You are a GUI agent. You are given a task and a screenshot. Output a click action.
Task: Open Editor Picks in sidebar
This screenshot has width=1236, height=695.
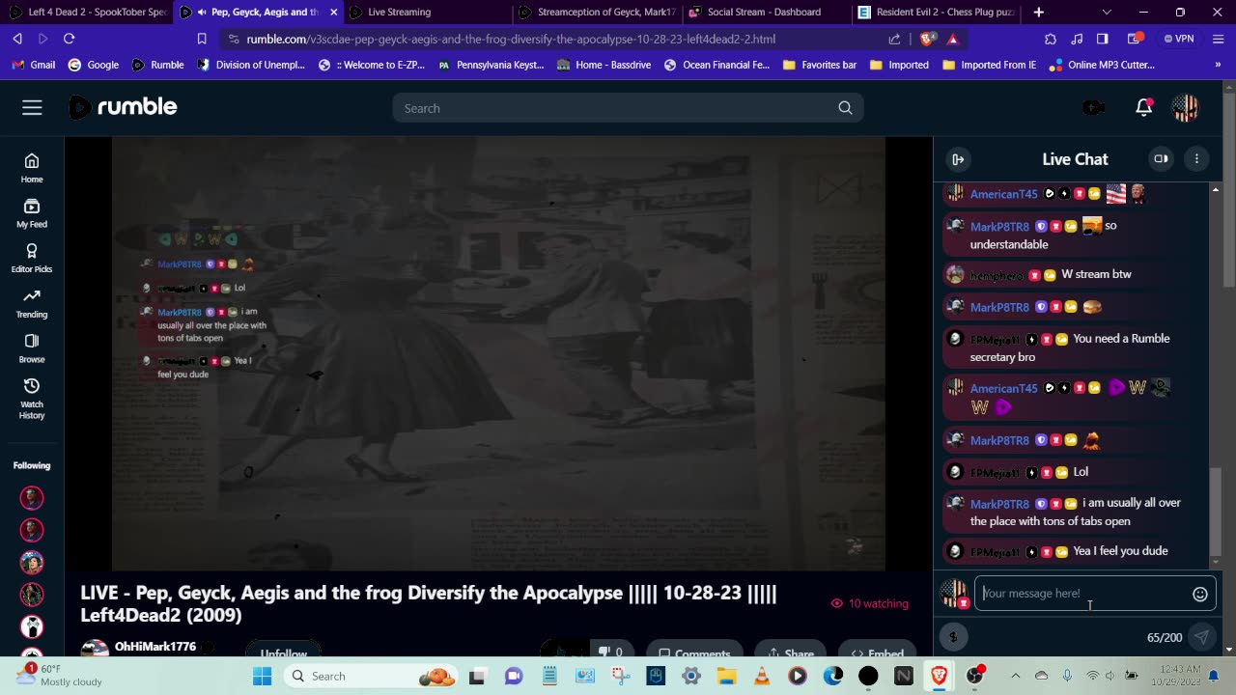click(32, 258)
